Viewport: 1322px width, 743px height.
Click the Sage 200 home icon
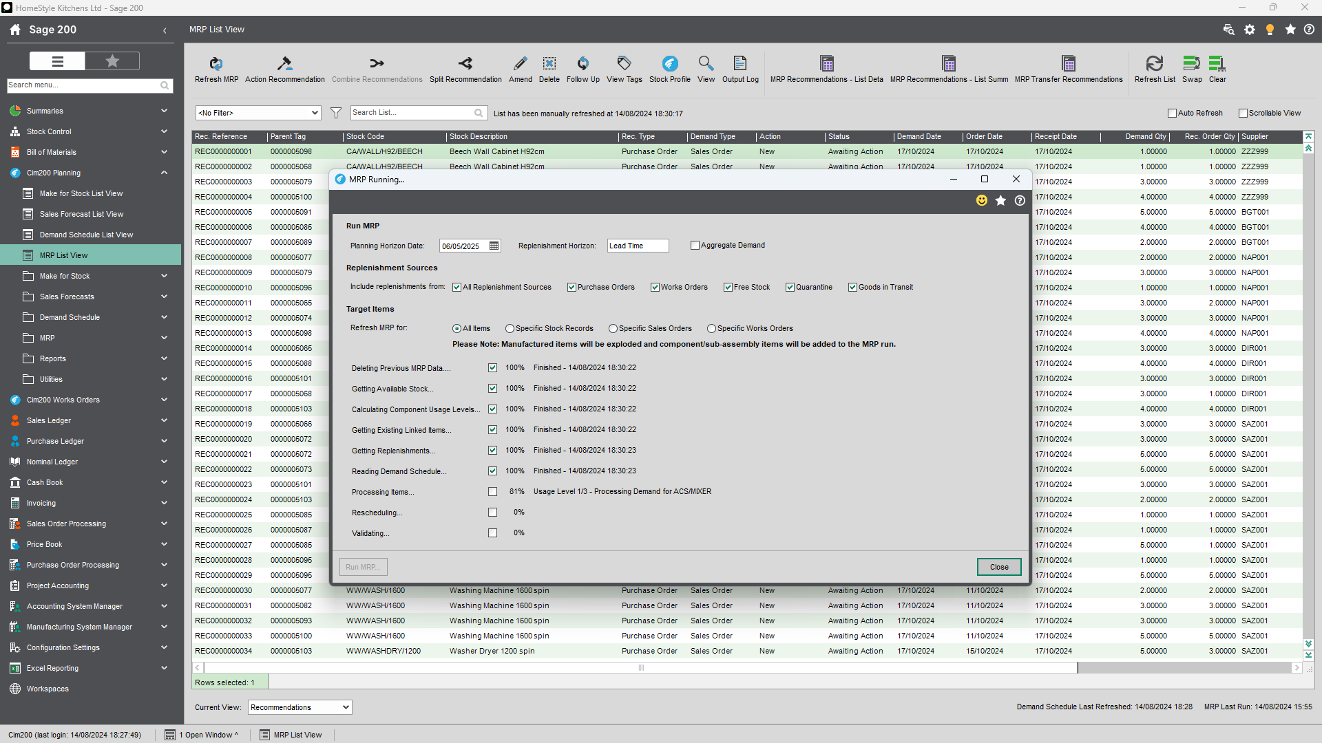[15, 30]
